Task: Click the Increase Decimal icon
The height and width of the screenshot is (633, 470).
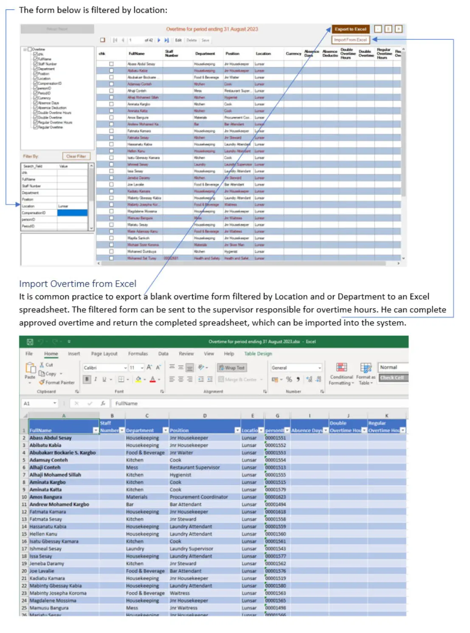Action: coord(310,379)
